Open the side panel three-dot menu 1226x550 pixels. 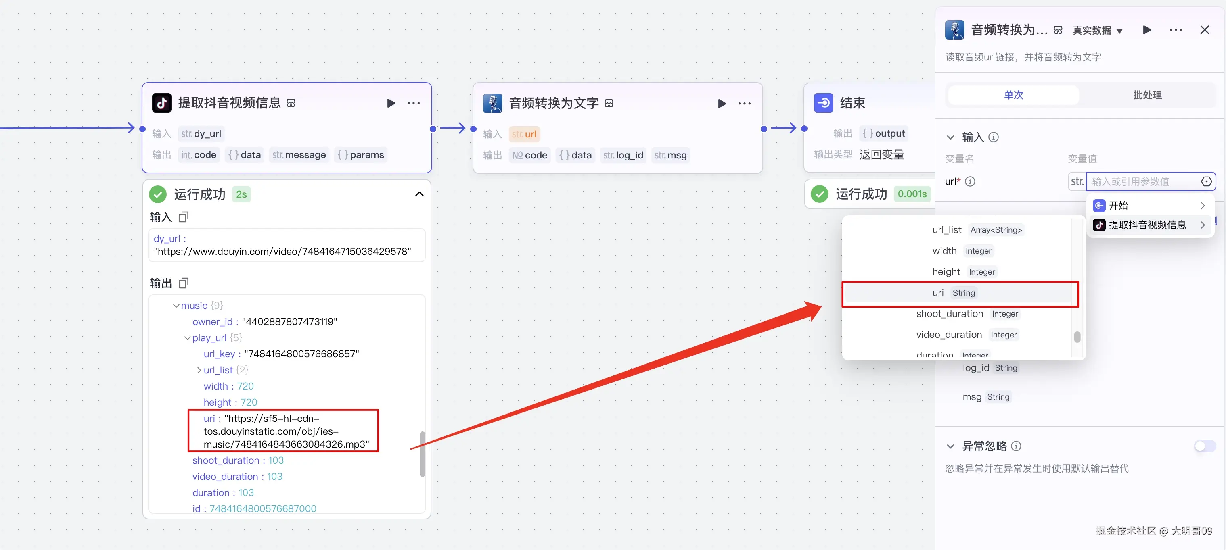pos(1176,30)
